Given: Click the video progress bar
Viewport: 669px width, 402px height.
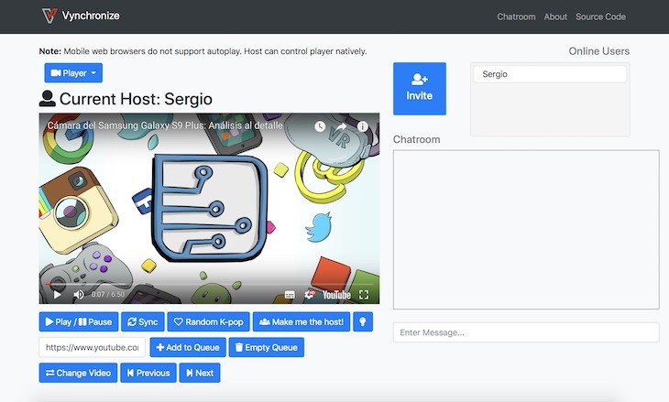Looking at the screenshot, I should coord(209,284).
